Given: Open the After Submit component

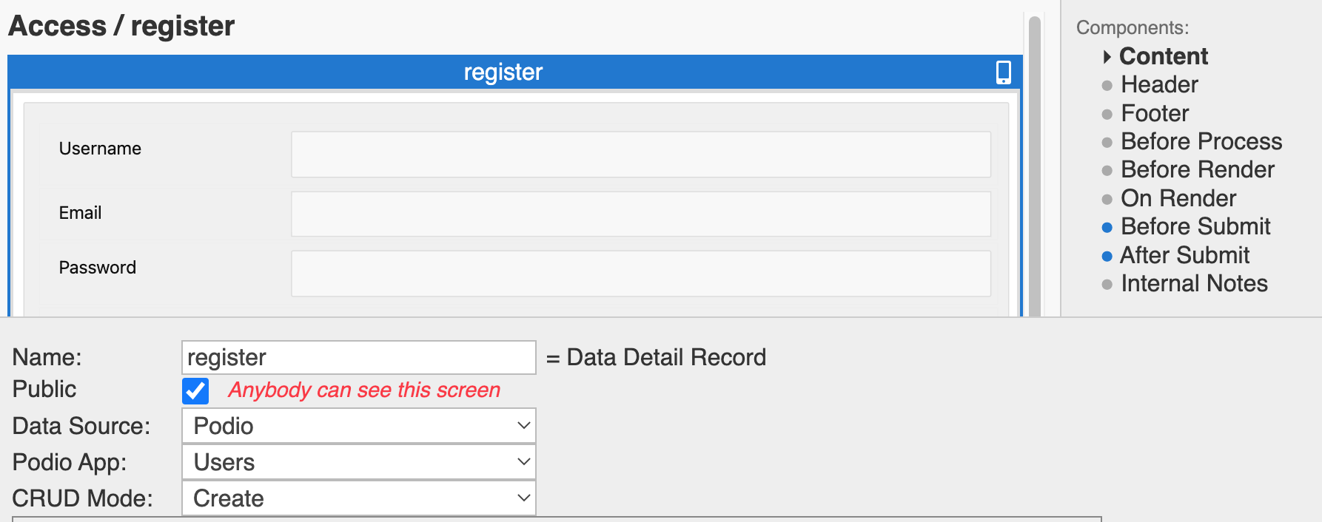Looking at the screenshot, I should click(1184, 256).
